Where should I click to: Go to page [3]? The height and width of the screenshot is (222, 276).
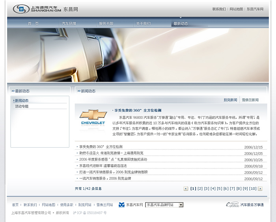coord(207,189)
